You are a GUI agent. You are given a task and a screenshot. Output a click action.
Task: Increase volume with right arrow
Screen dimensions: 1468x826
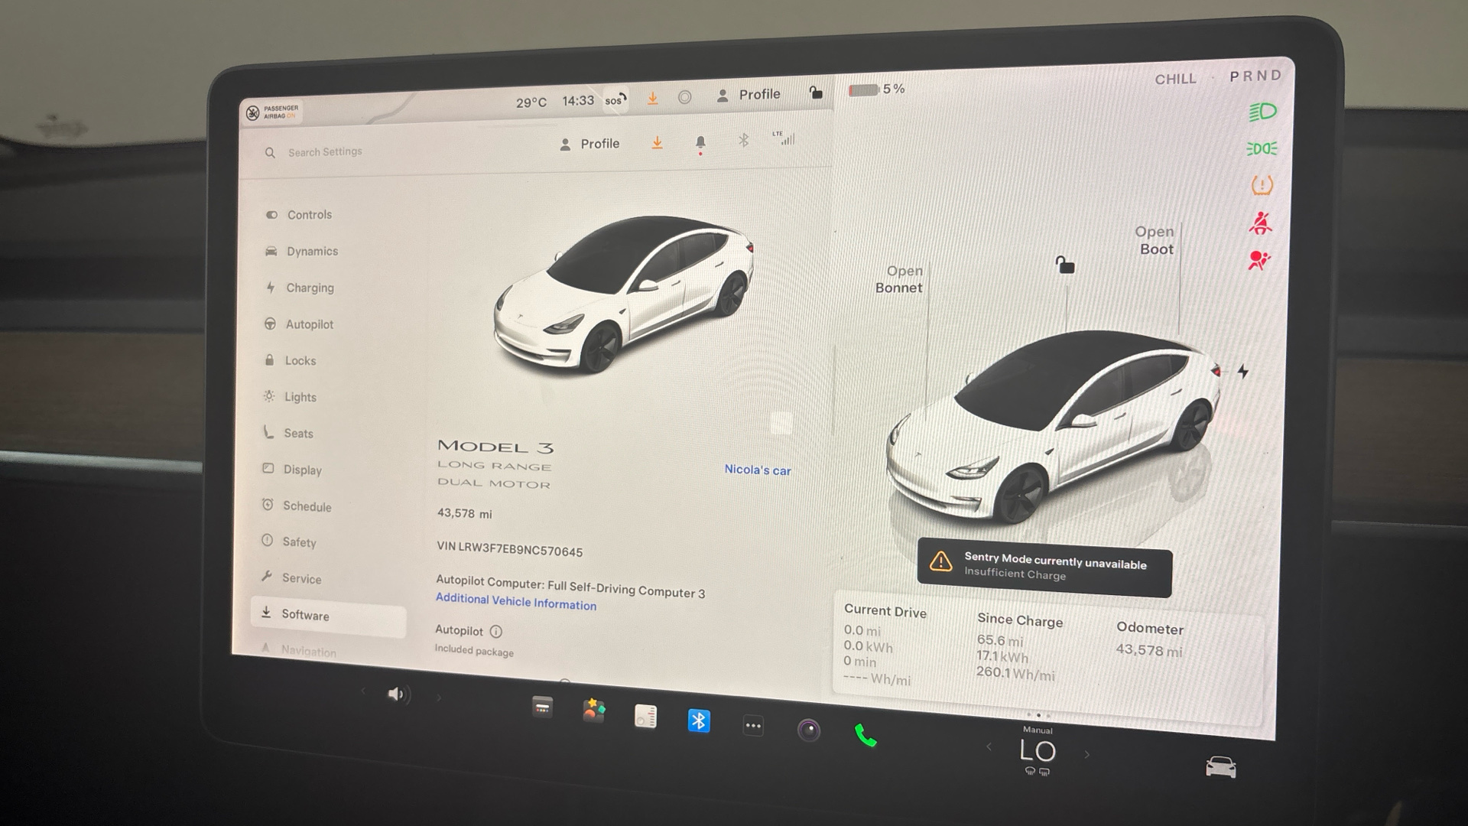pyautogui.click(x=439, y=698)
